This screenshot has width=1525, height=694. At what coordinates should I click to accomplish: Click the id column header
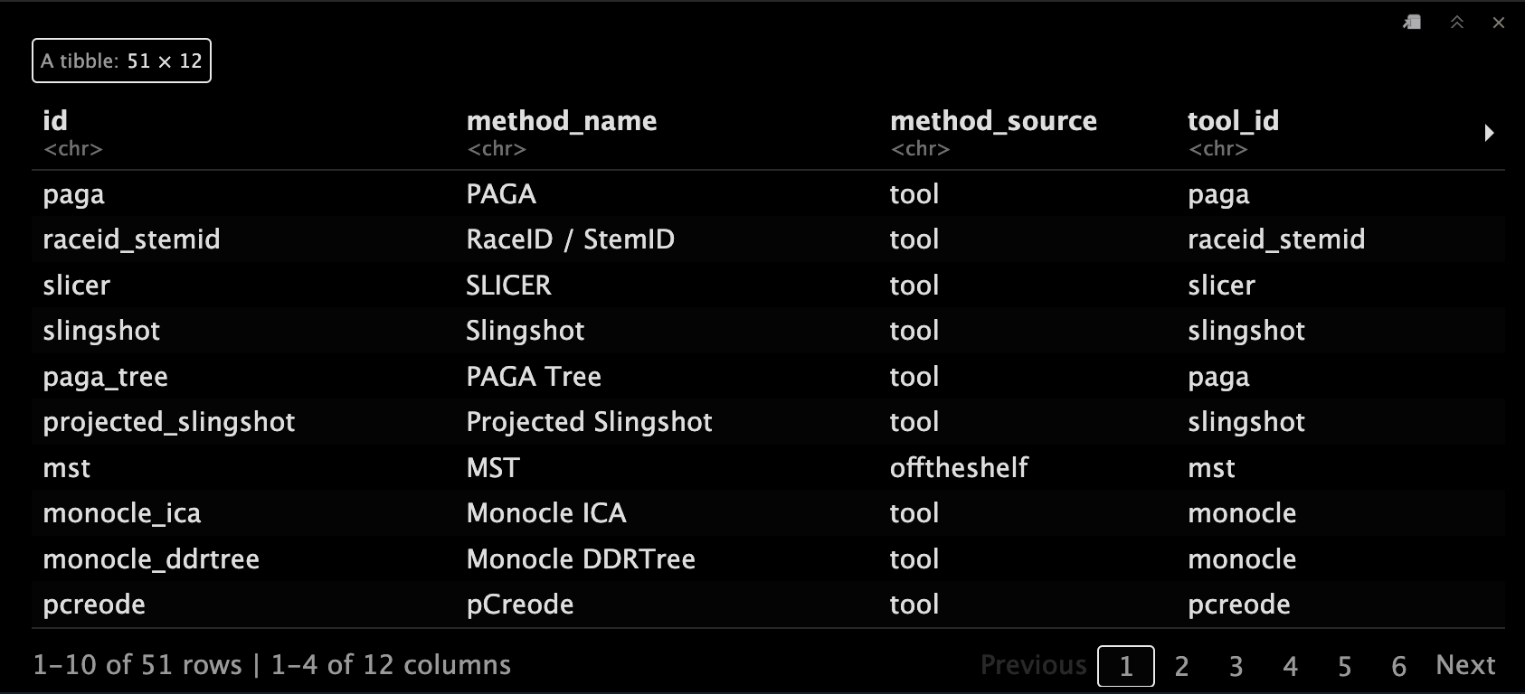55,121
